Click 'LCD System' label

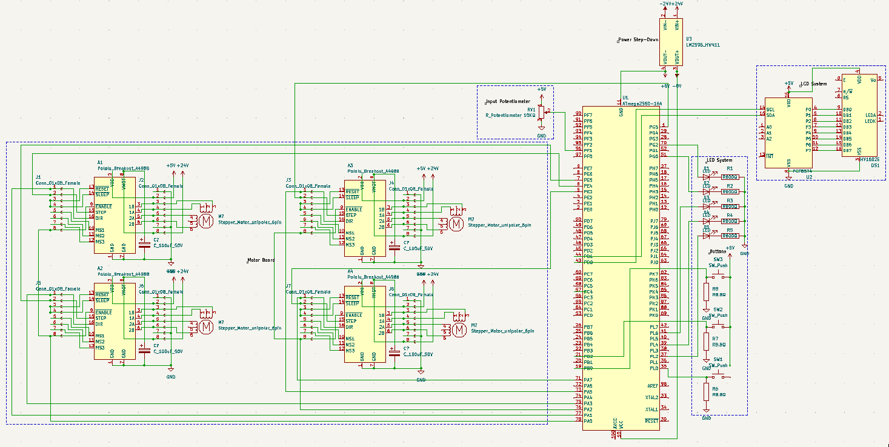click(813, 84)
